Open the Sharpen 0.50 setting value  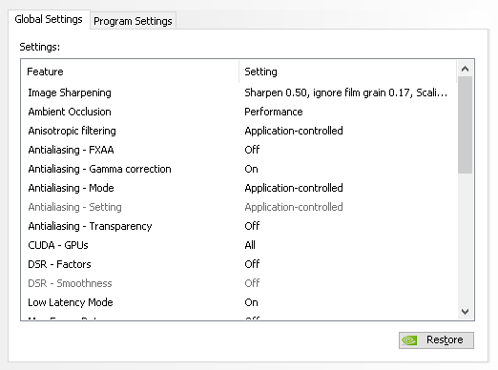pos(345,92)
